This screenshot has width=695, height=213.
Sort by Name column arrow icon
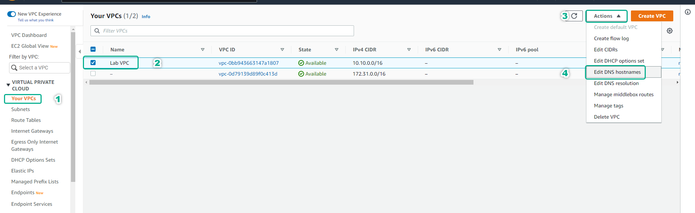point(203,50)
